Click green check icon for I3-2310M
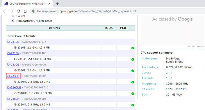 pyautogui.click(x=133, y=59)
